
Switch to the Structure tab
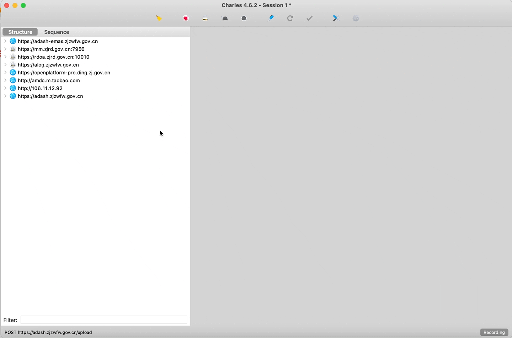click(20, 32)
